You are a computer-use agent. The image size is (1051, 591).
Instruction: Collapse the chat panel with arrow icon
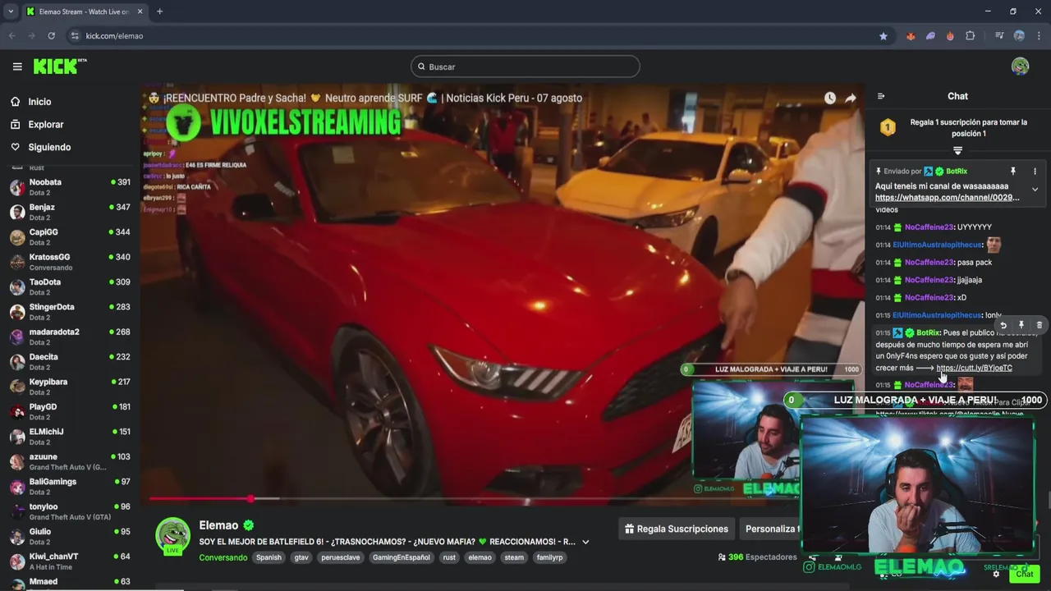point(881,96)
